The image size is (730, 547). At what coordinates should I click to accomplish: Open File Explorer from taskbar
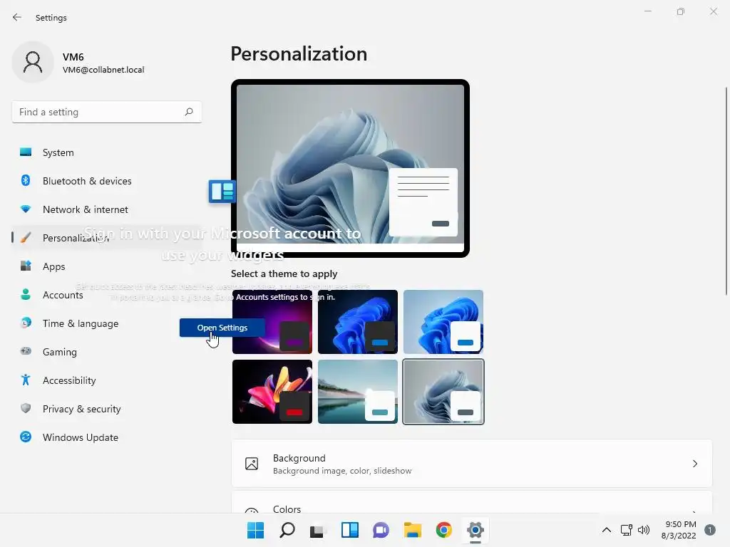413,530
